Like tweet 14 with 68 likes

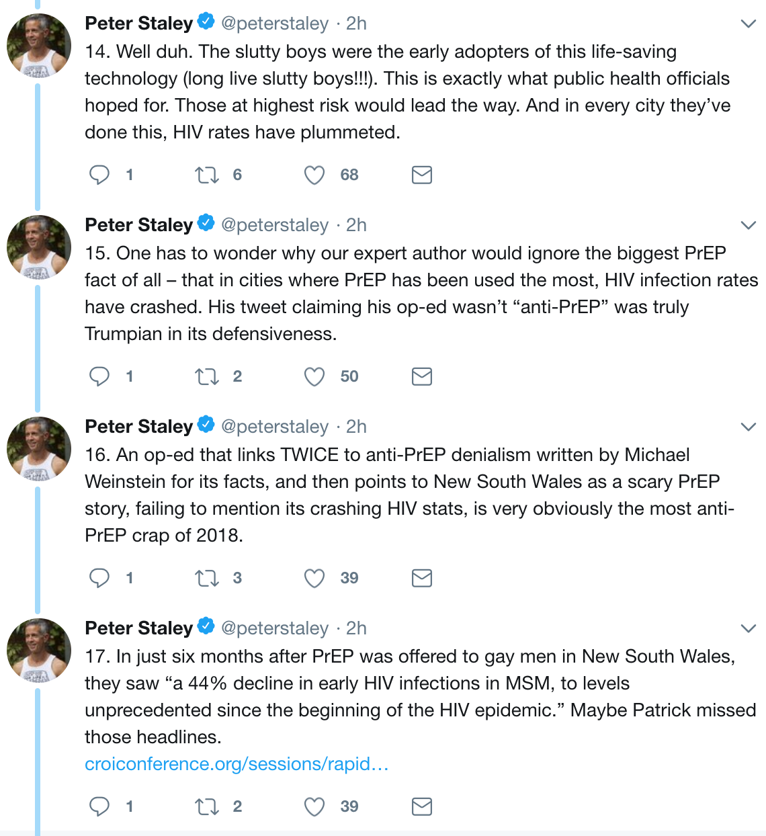(x=314, y=175)
